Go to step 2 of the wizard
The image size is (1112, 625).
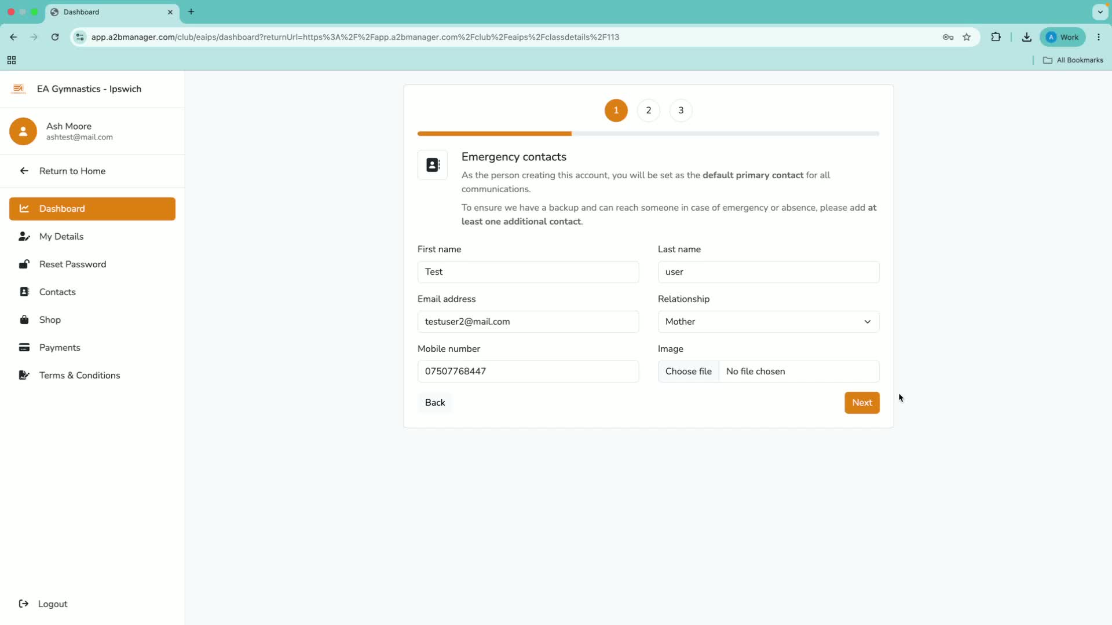point(648,111)
